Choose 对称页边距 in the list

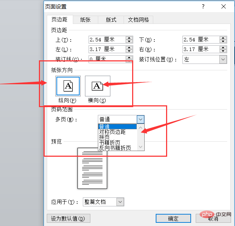coord(117,132)
